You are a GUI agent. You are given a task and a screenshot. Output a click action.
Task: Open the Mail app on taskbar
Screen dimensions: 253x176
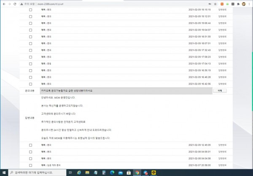pyautogui.click(x=121, y=173)
